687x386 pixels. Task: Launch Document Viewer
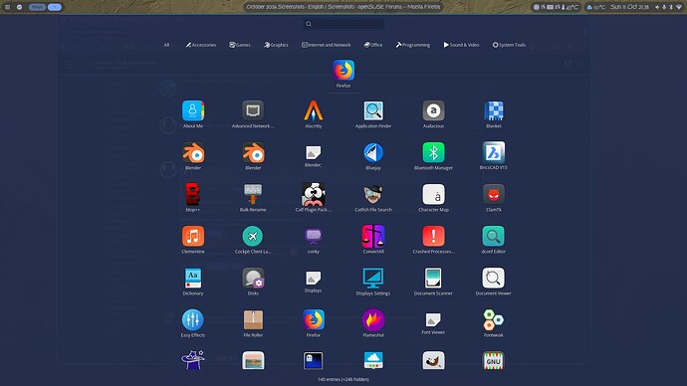[493, 282]
